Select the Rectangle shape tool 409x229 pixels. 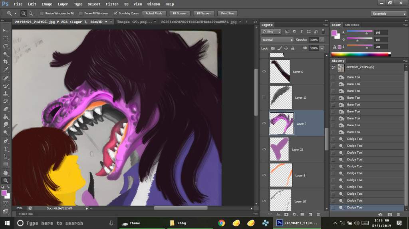coord(6,164)
